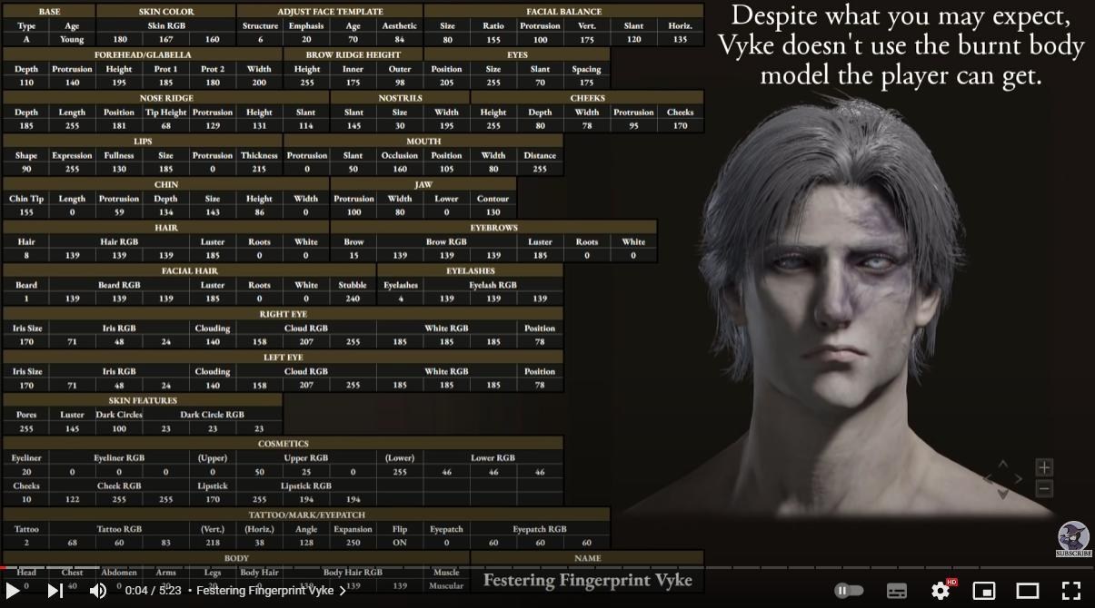Click the Eyepatch RGB label
Viewport: 1095px width, 608px height.
pyautogui.click(x=540, y=529)
